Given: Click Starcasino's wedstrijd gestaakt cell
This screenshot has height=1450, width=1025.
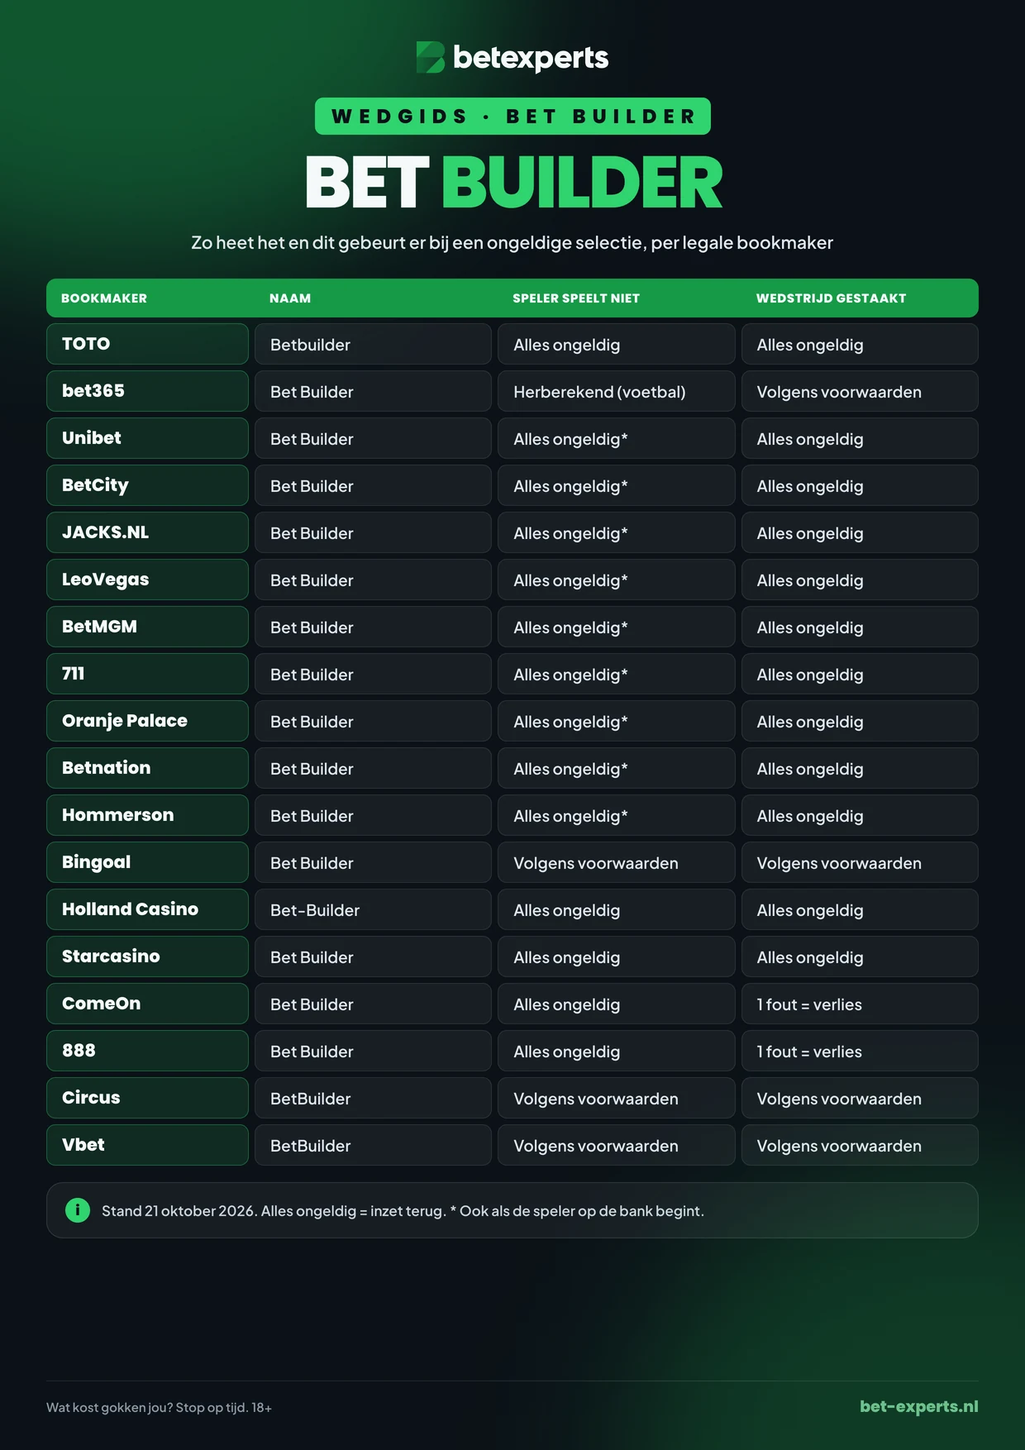Looking at the screenshot, I should point(860,956).
